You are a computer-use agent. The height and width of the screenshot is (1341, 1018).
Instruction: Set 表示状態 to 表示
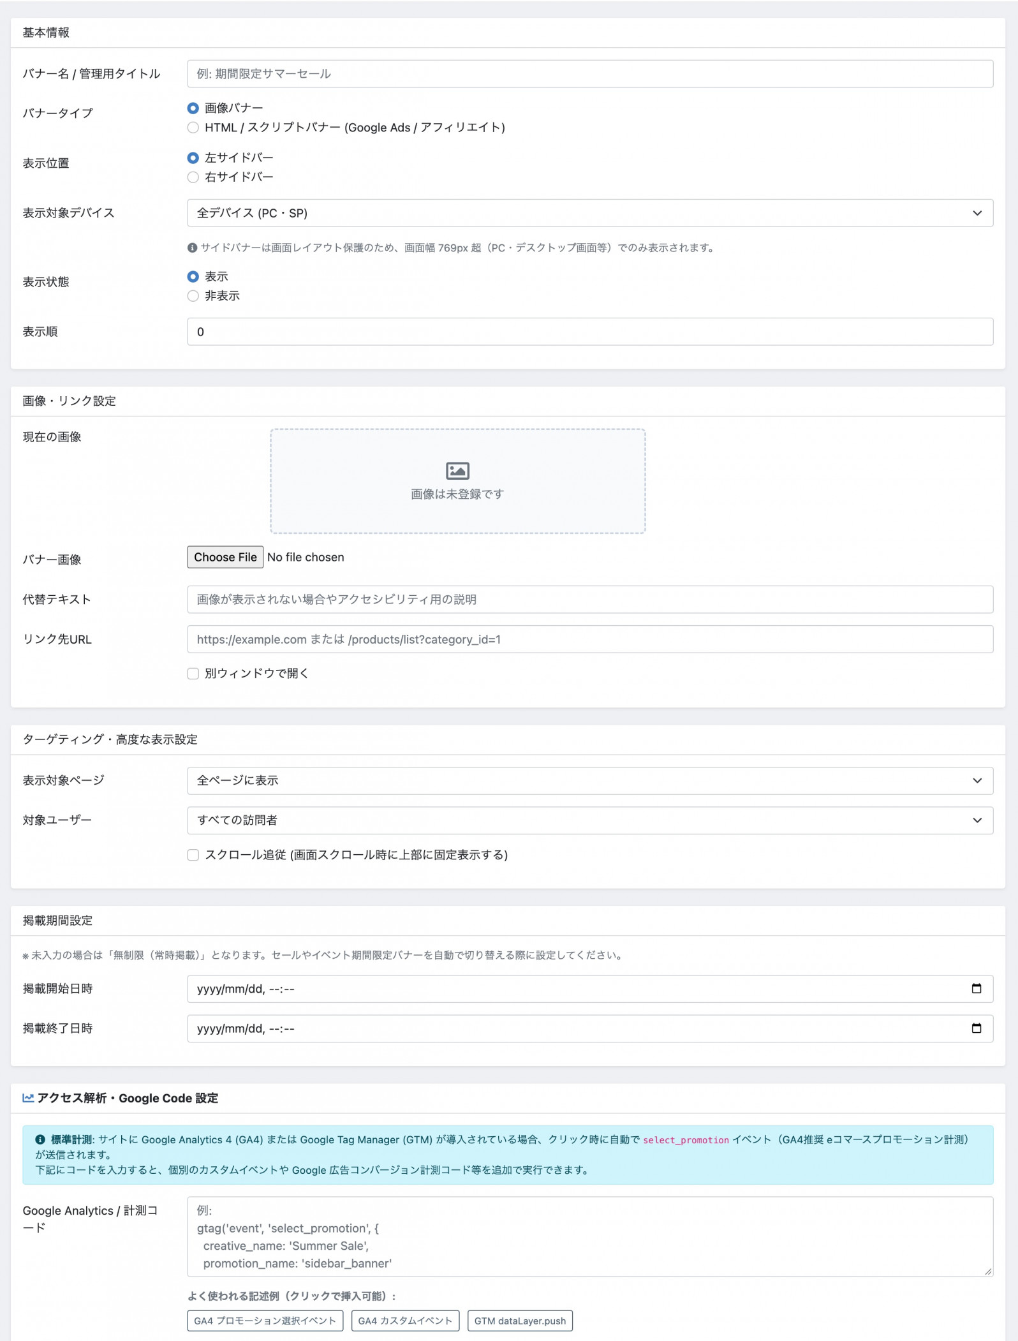193,276
